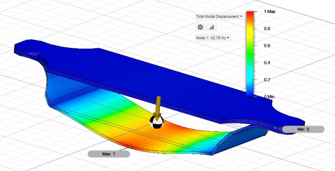Click the '1 Max.' legend value

click(270, 12)
